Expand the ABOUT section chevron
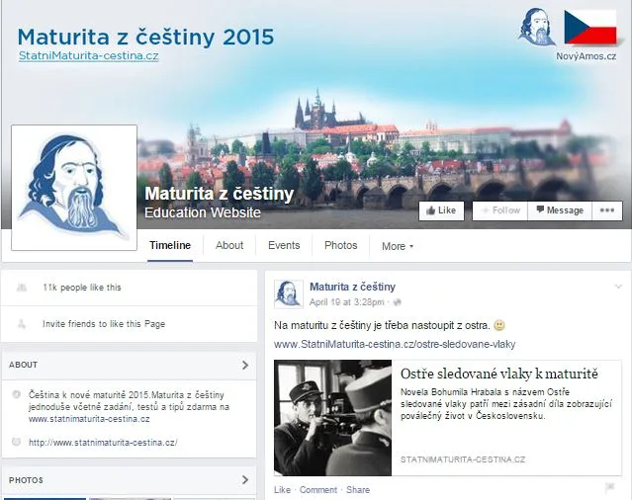This screenshot has height=500, width=632. click(x=245, y=365)
